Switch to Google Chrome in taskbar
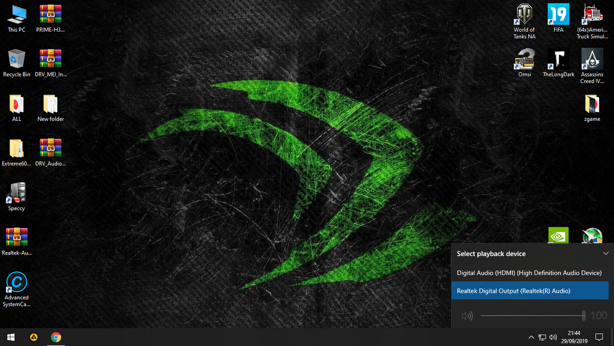The height and width of the screenshot is (346, 614). click(x=56, y=337)
